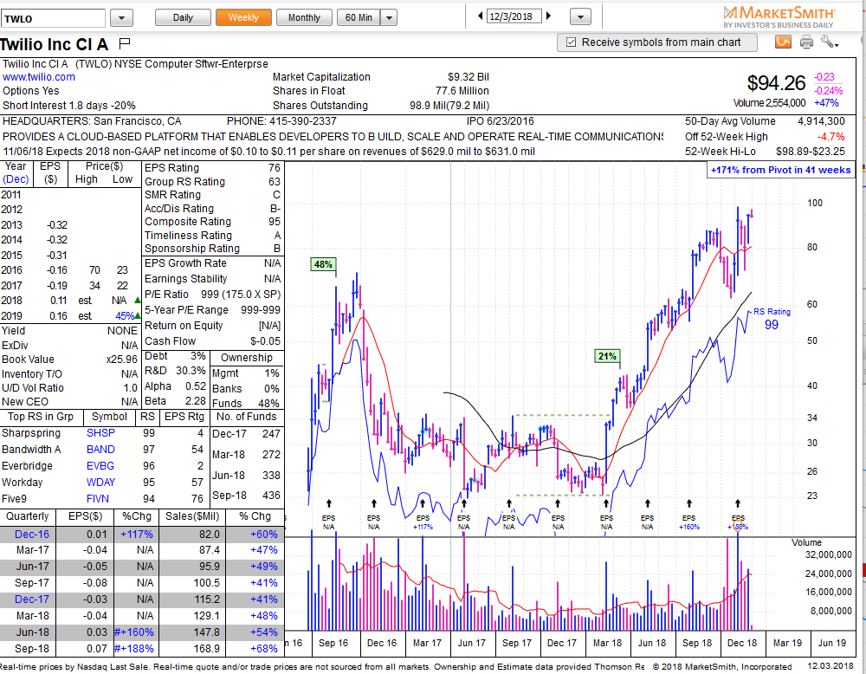Click the R&D 30.3% cell

(175, 371)
